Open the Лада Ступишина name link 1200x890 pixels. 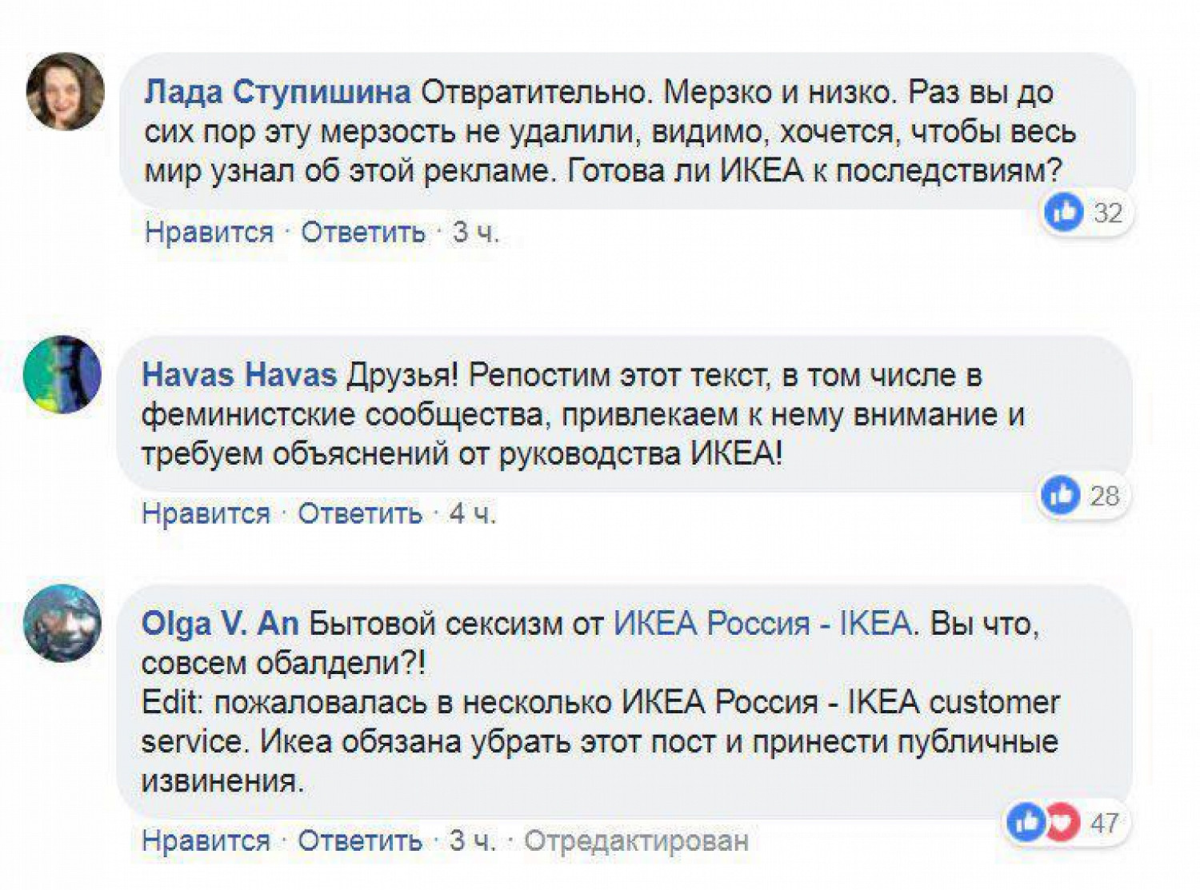pos(277,93)
